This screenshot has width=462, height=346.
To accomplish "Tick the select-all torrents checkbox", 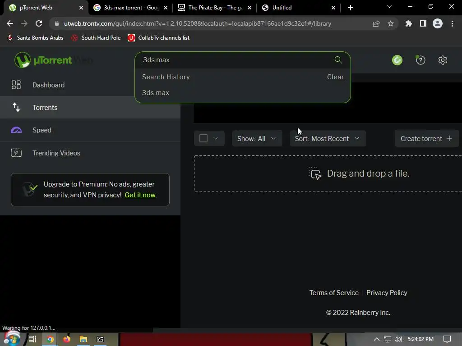I will 203,138.
